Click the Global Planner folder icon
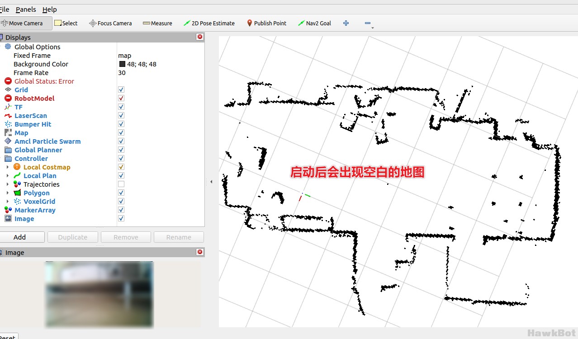This screenshot has width=578, height=339. [8, 150]
